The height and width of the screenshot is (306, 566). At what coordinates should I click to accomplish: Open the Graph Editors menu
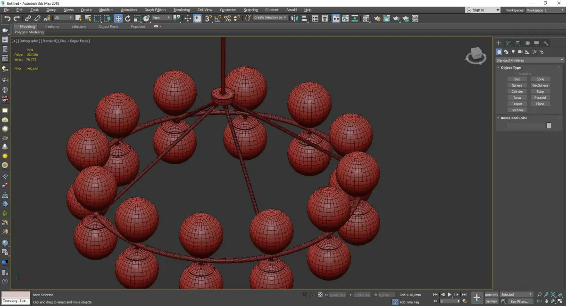click(155, 10)
